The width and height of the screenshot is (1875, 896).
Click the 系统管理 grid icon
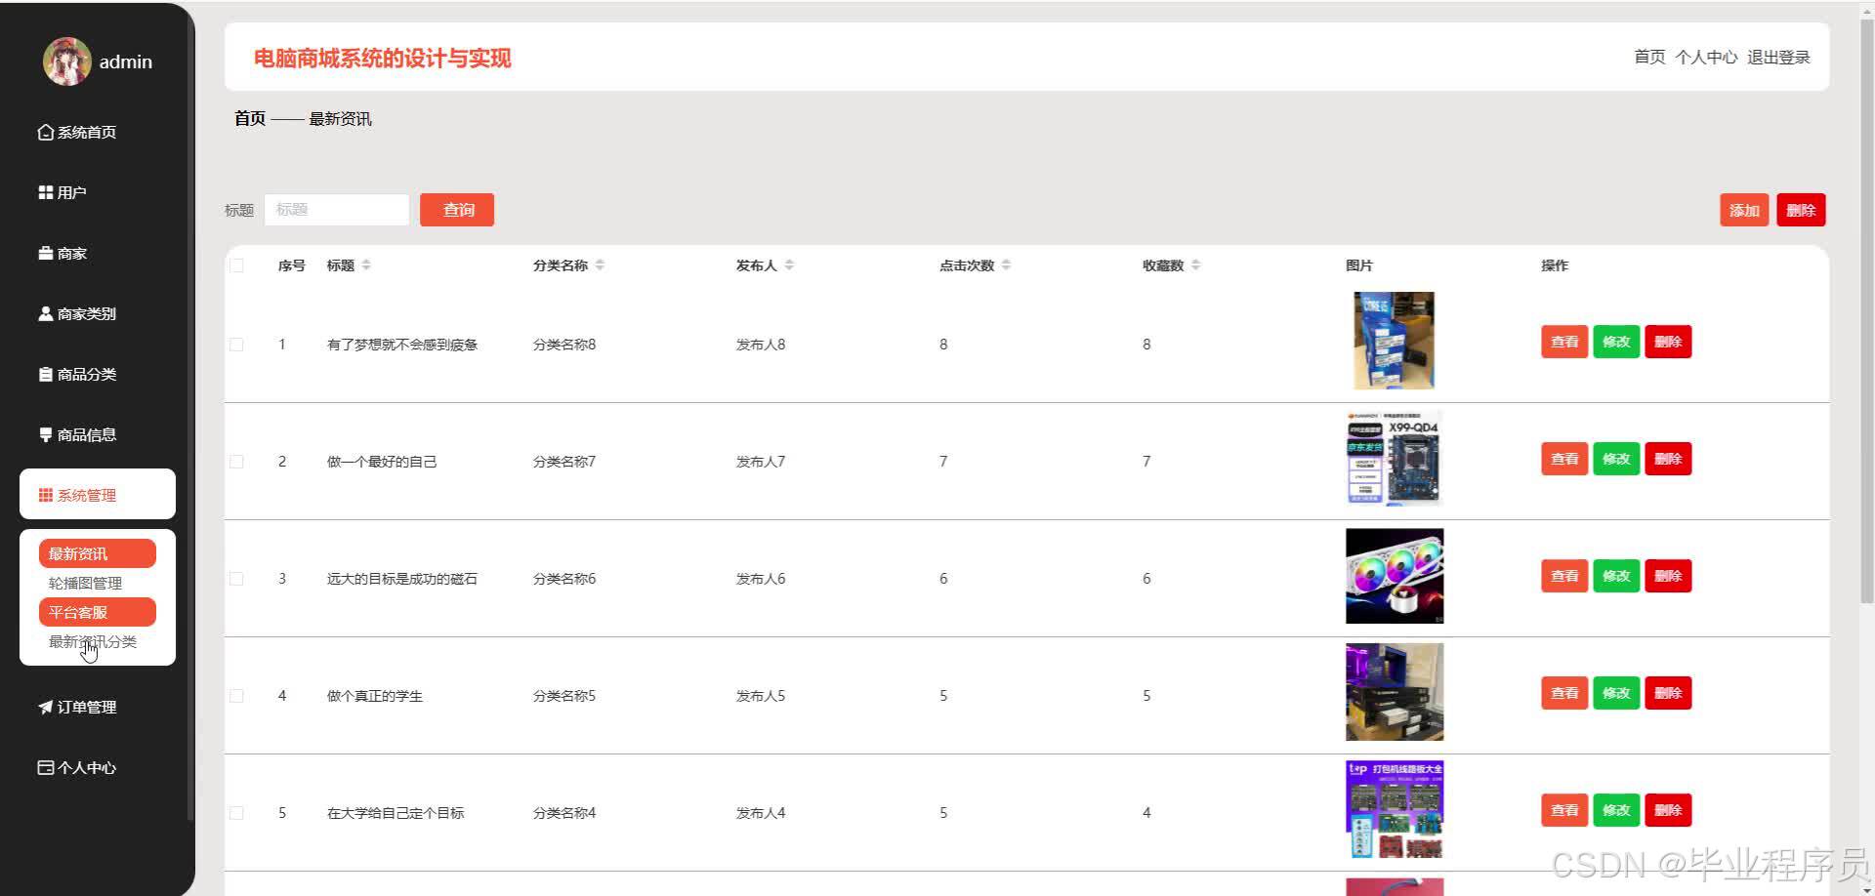coord(45,495)
